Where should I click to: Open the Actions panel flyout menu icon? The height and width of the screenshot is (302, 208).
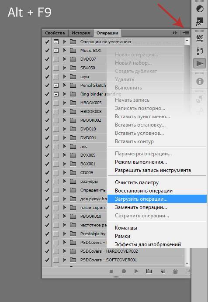(x=185, y=33)
